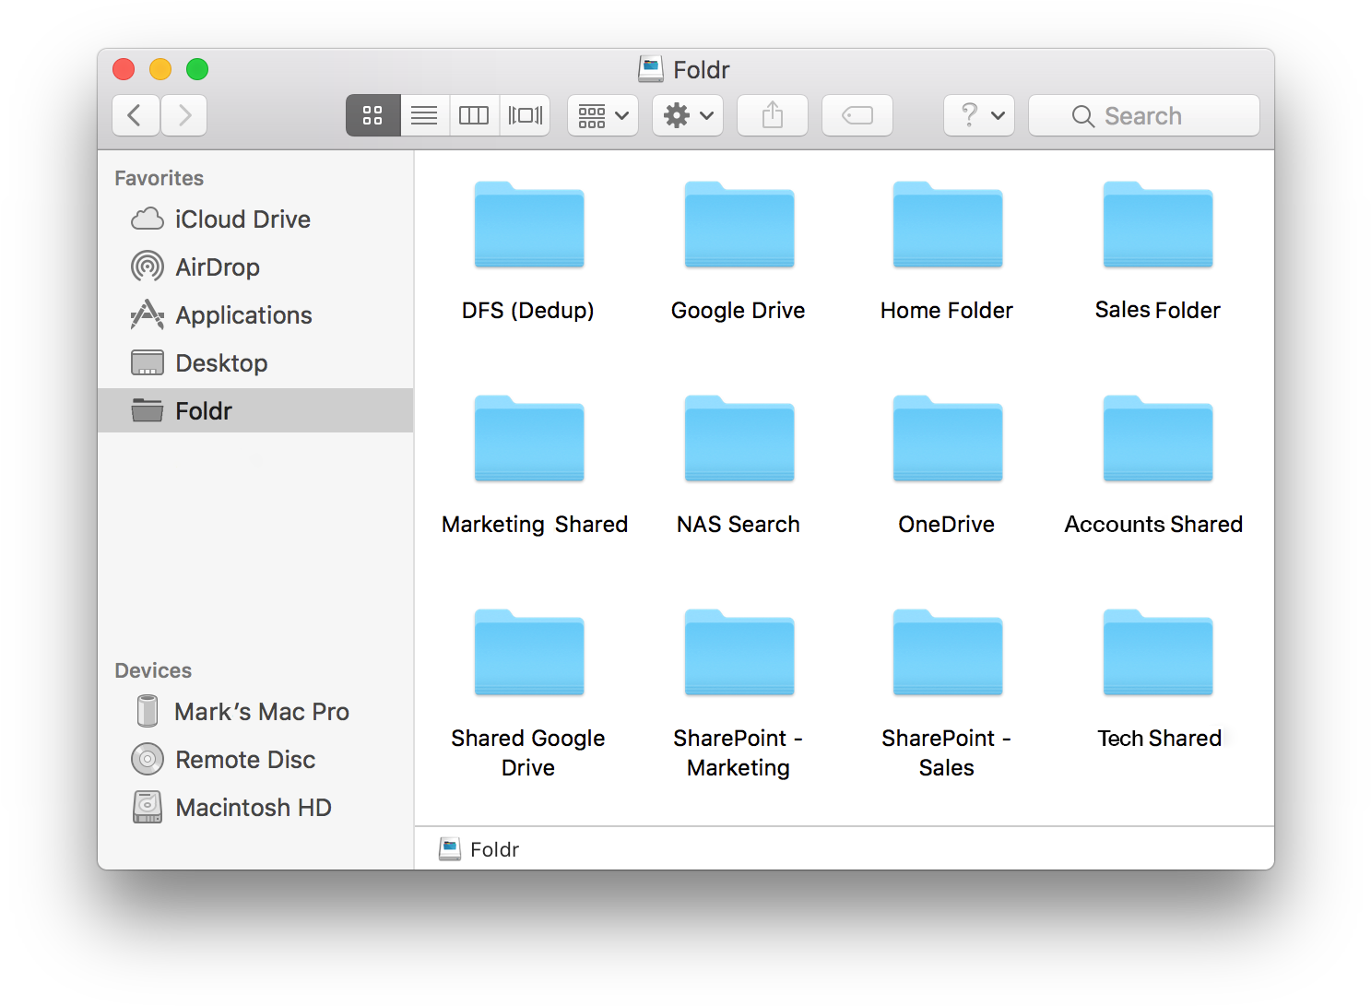The image size is (1371, 1006).
Task: Select Foldr in the Favorites sidebar
Action: pyautogui.click(x=204, y=410)
